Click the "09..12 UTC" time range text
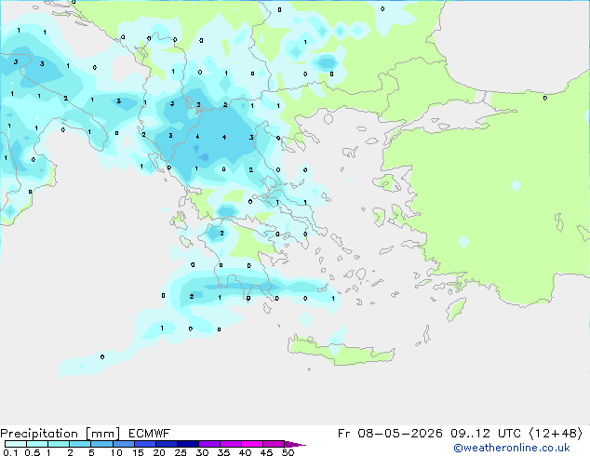Image resolution: width=590 pixels, height=456 pixels. (486, 434)
